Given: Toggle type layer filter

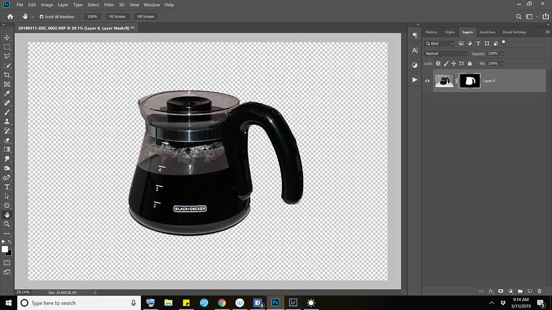Looking at the screenshot, I should (478, 43).
